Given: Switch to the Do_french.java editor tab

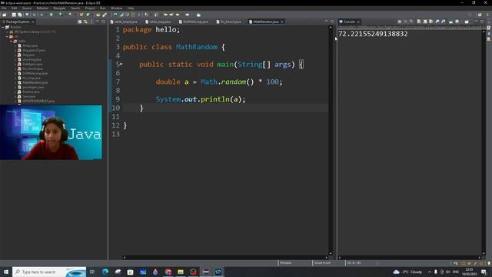Looking at the screenshot, I should pos(229,22).
